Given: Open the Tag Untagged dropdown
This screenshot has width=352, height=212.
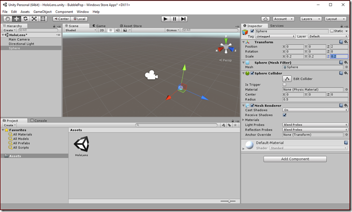Looking at the screenshot, I should pos(275,36).
